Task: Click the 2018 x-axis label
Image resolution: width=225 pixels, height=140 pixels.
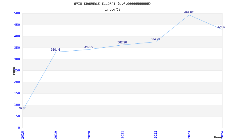Action: click(22, 135)
